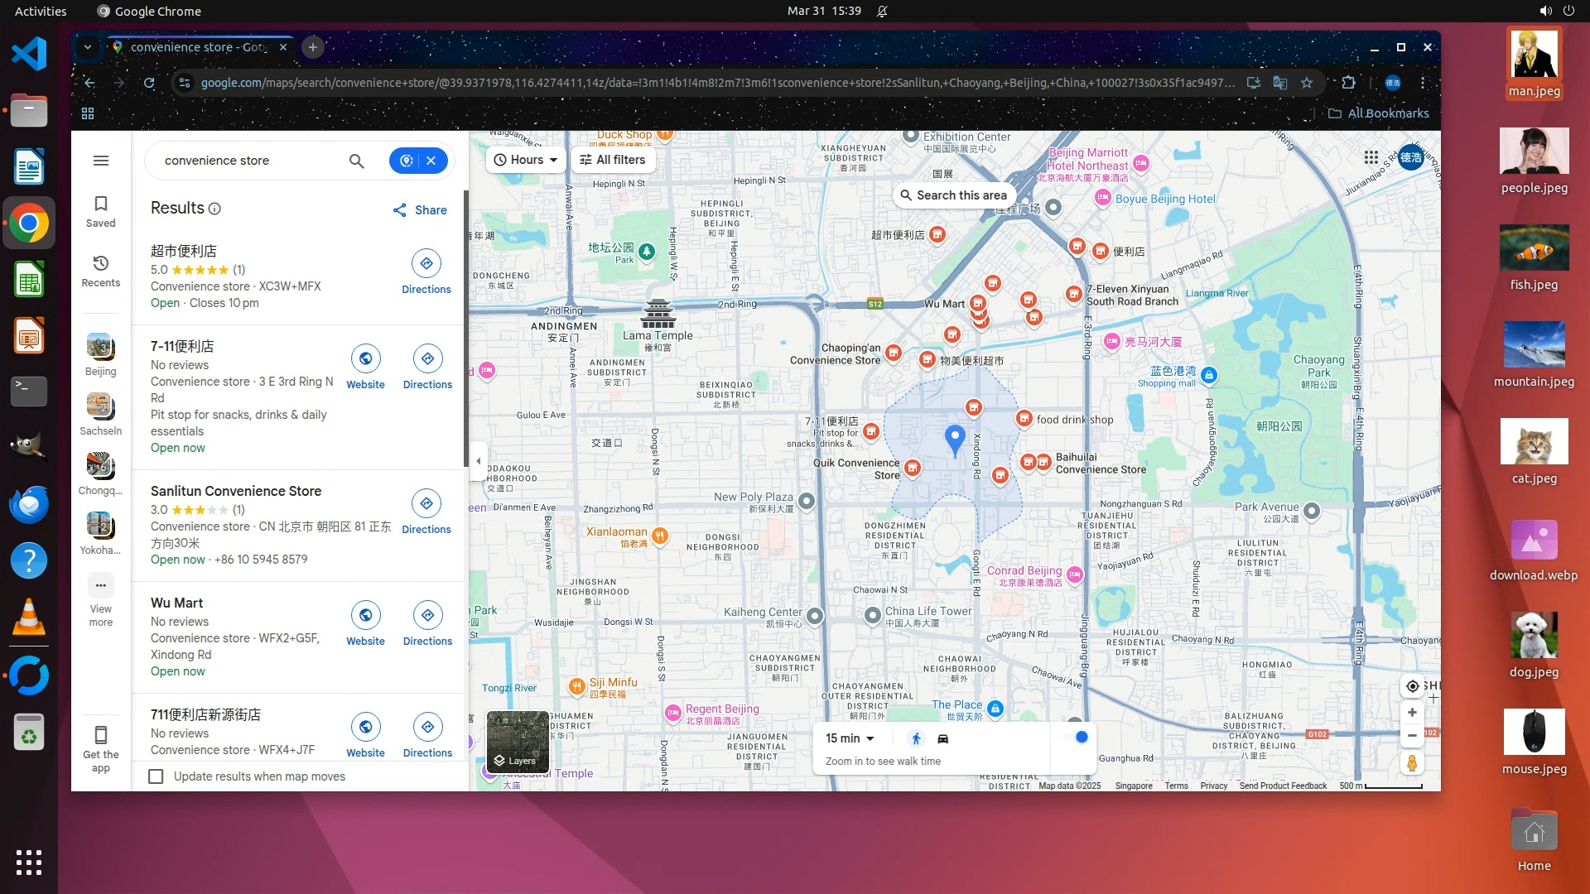Select the driving travel mode icon
Screen dimensions: 1590x894
[x=943, y=738]
